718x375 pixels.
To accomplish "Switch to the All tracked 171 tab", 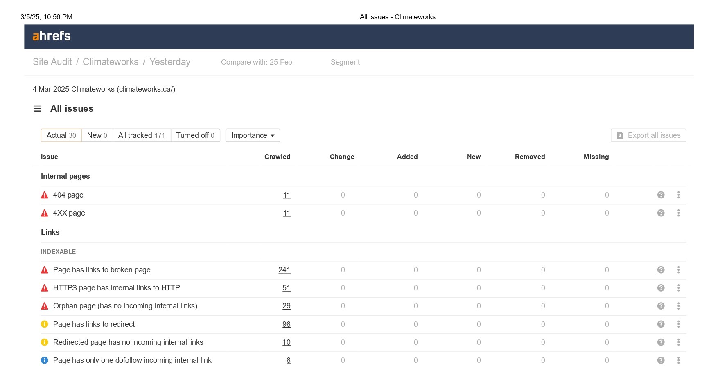I will [x=142, y=135].
